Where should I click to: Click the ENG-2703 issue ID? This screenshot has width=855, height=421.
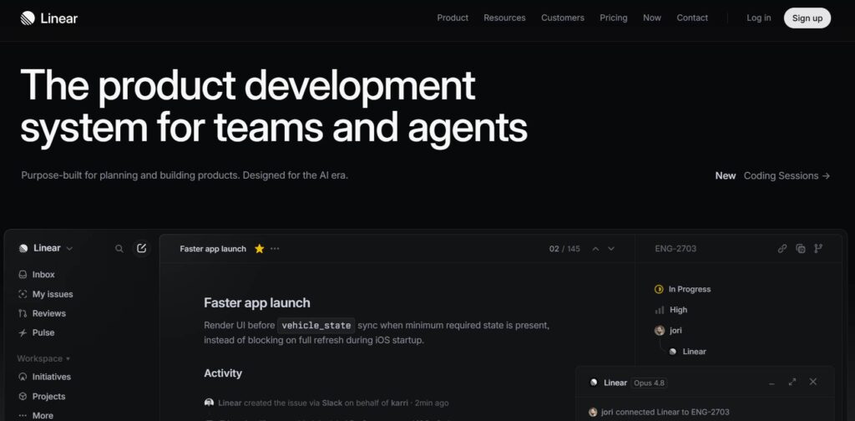pyautogui.click(x=675, y=249)
